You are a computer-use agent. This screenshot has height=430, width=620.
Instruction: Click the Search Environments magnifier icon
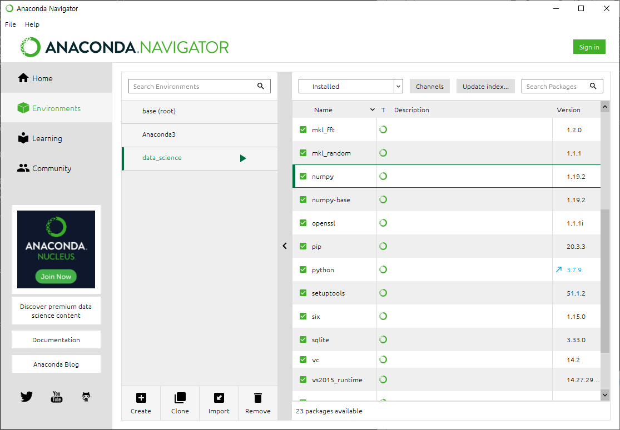261,86
